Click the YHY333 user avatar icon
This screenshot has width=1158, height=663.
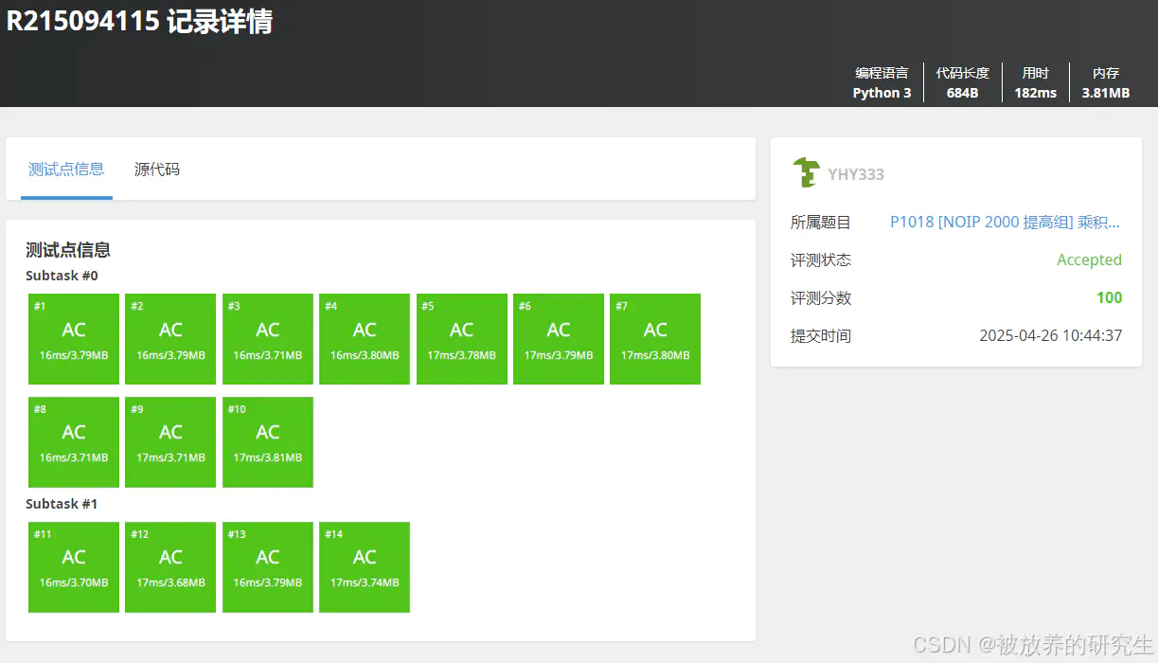pyautogui.click(x=805, y=172)
